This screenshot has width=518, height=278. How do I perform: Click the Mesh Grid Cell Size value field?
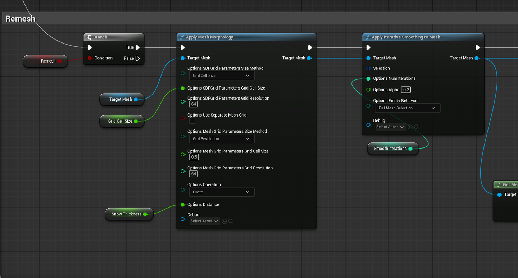pyautogui.click(x=194, y=157)
